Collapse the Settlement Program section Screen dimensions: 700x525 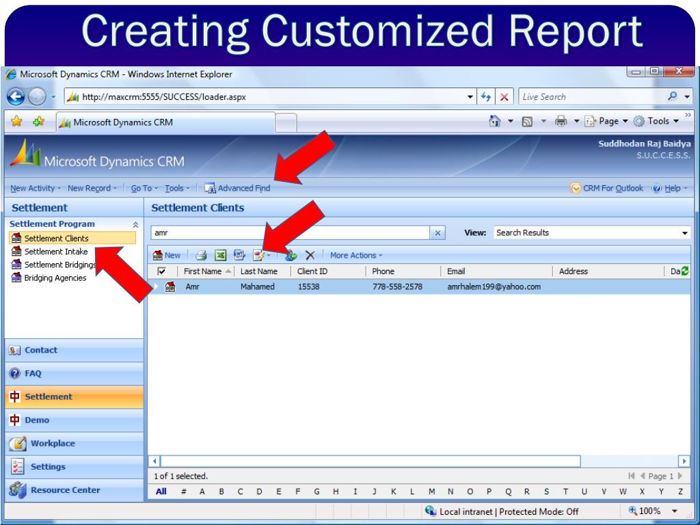pos(135,224)
